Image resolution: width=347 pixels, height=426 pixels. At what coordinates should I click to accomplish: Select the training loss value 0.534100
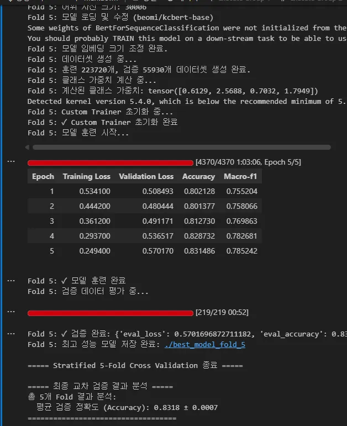pos(95,191)
